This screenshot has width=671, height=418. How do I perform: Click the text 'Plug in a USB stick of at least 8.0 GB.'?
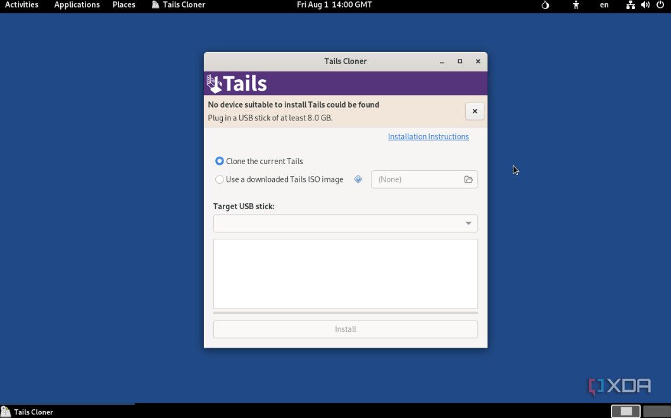pos(270,118)
